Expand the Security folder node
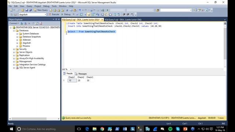This screenshot has height=132, width=235. (14, 49)
